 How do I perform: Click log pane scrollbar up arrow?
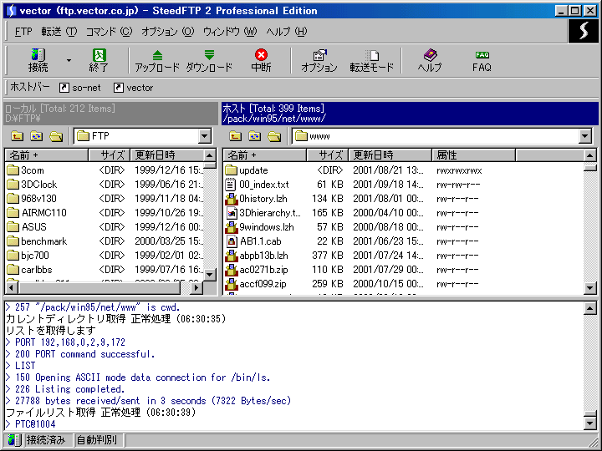[590, 308]
